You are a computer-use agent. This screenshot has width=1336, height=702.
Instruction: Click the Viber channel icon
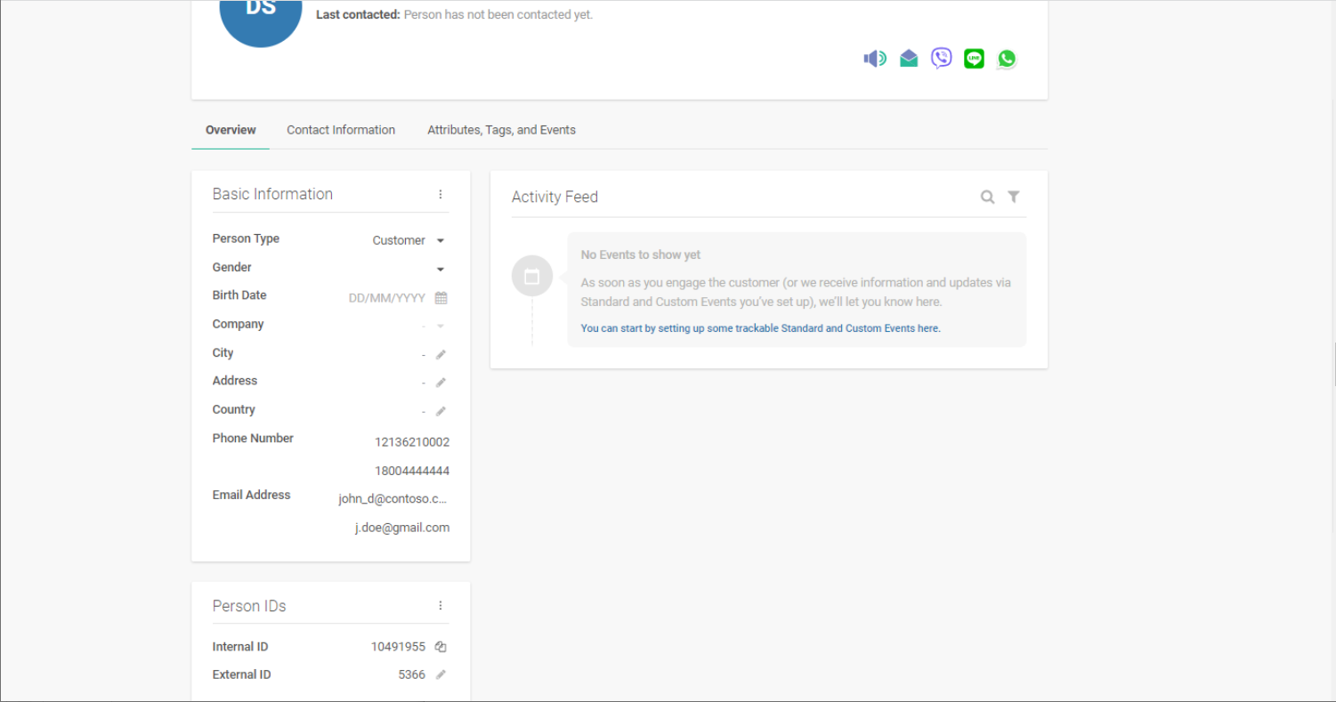tap(941, 59)
